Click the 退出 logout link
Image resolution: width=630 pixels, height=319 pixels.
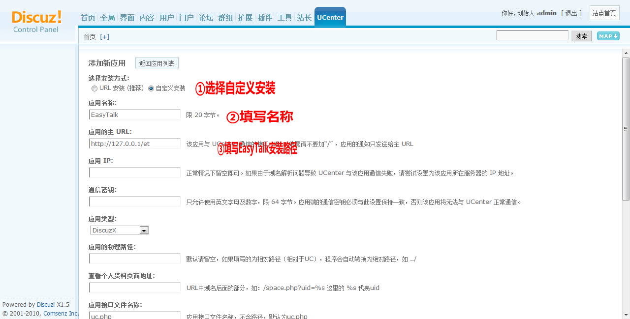571,13
